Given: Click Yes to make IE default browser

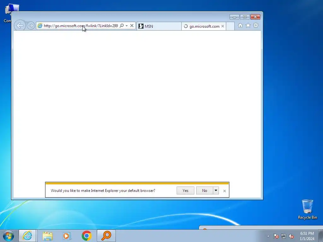Looking at the screenshot, I should coord(185,191).
